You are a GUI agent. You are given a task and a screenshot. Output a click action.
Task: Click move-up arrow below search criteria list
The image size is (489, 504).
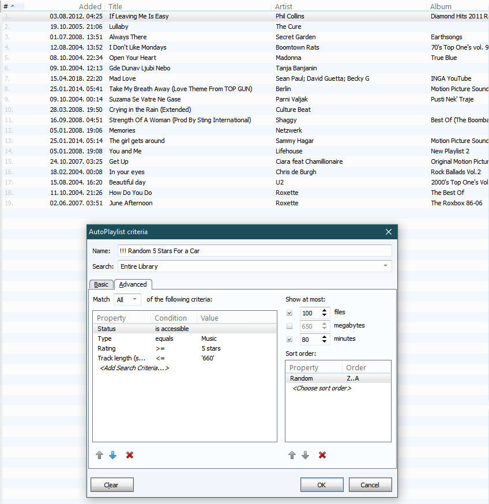point(99,455)
